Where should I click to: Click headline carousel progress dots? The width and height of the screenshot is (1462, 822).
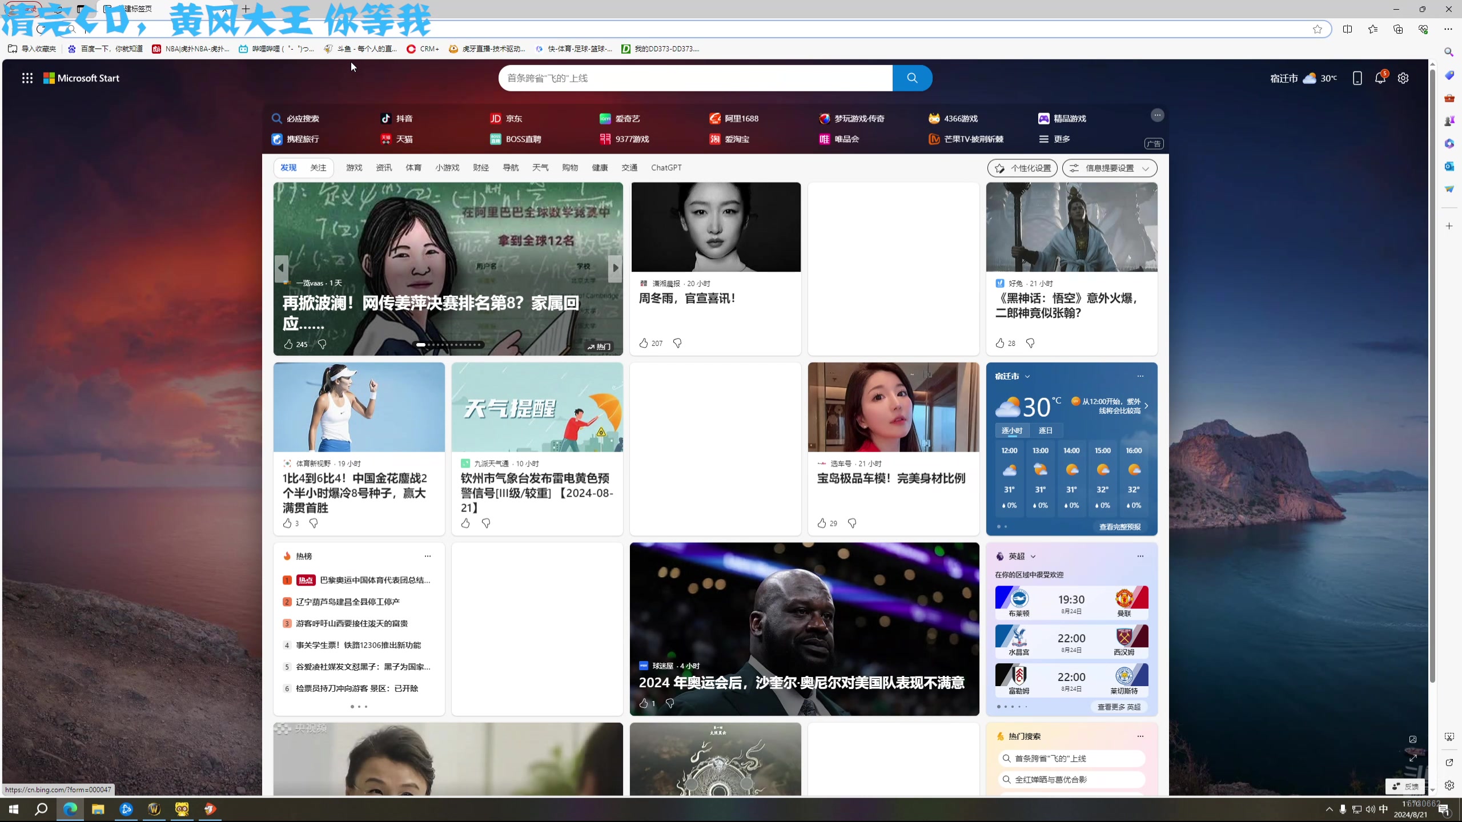tap(449, 345)
